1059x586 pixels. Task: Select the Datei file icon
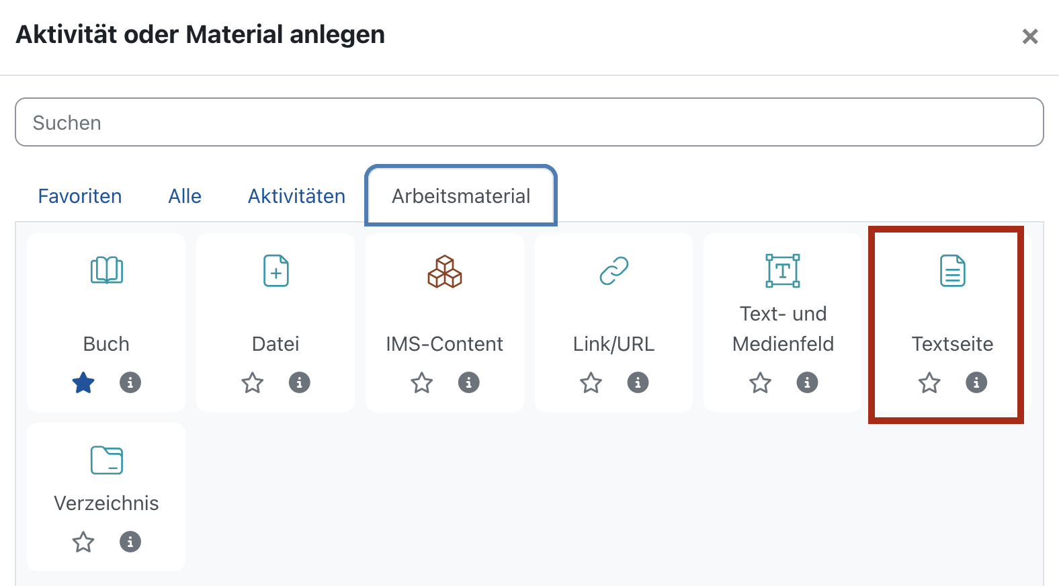click(x=275, y=271)
